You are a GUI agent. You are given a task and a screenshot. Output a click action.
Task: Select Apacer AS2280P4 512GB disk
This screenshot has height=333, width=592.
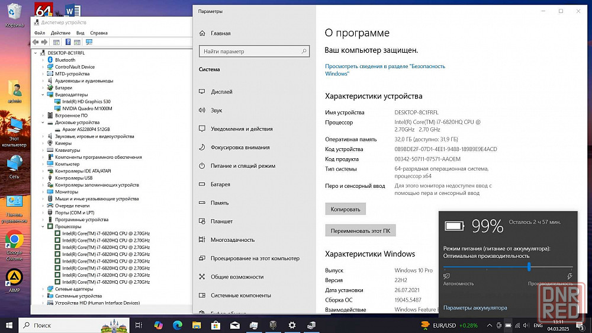pyautogui.click(x=86, y=129)
